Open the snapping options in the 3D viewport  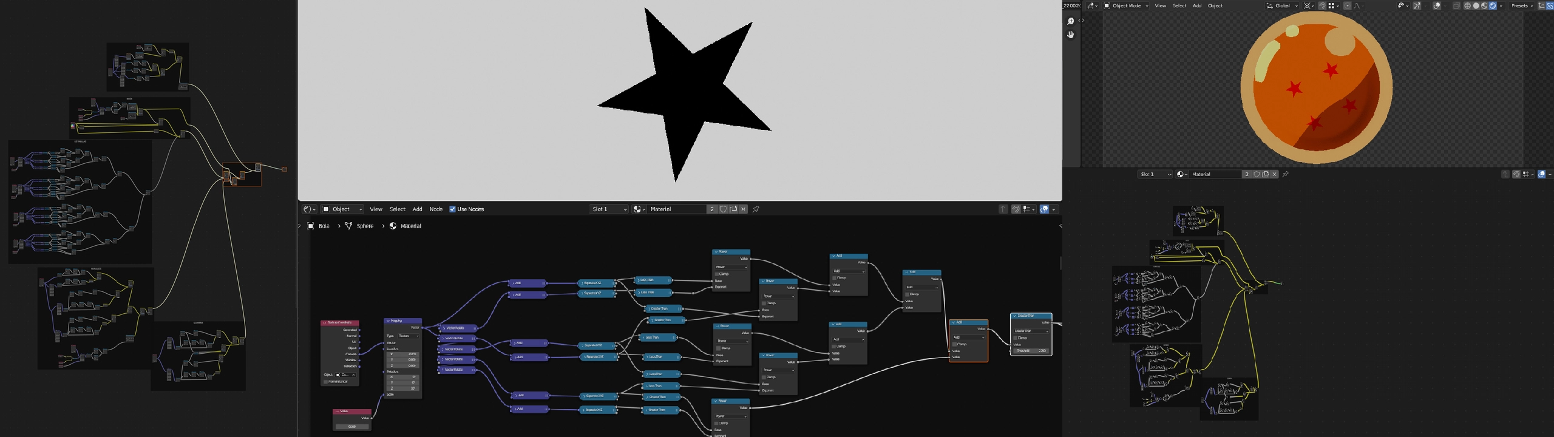1334,6
